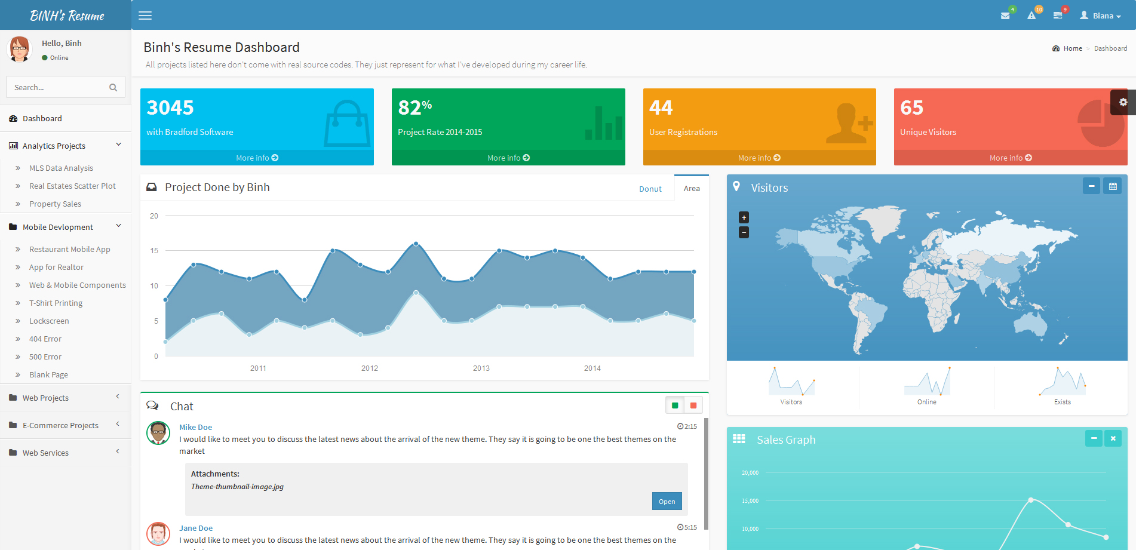Open the envelope messages icon
The width and height of the screenshot is (1136, 550).
1005,16
